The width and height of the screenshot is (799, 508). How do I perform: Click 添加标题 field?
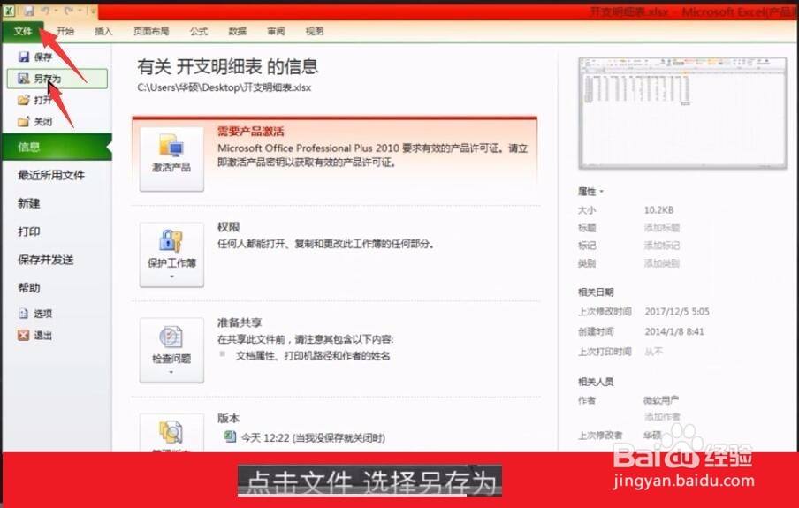[662, 228]
